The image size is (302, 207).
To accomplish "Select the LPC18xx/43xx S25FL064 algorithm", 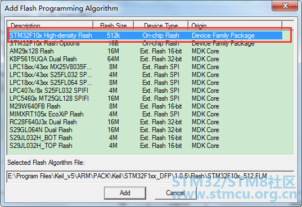I will 146,83.
